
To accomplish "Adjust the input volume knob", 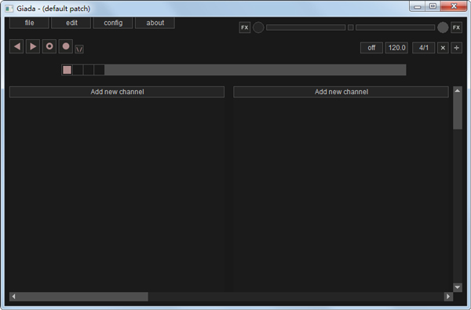I will click(x=258, y=27).
